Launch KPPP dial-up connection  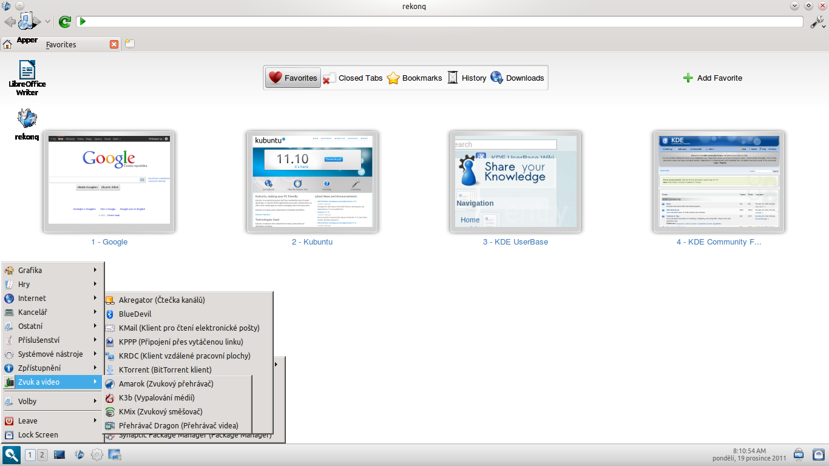coord(188,342)
